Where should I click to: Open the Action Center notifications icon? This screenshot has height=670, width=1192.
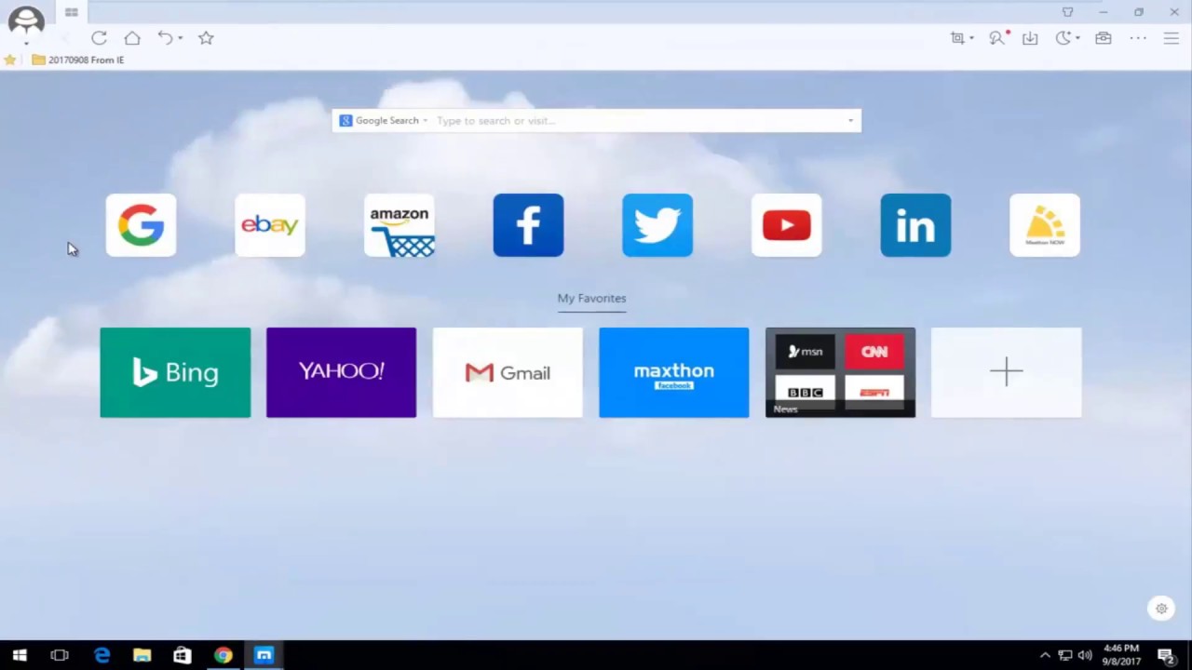1166,655
